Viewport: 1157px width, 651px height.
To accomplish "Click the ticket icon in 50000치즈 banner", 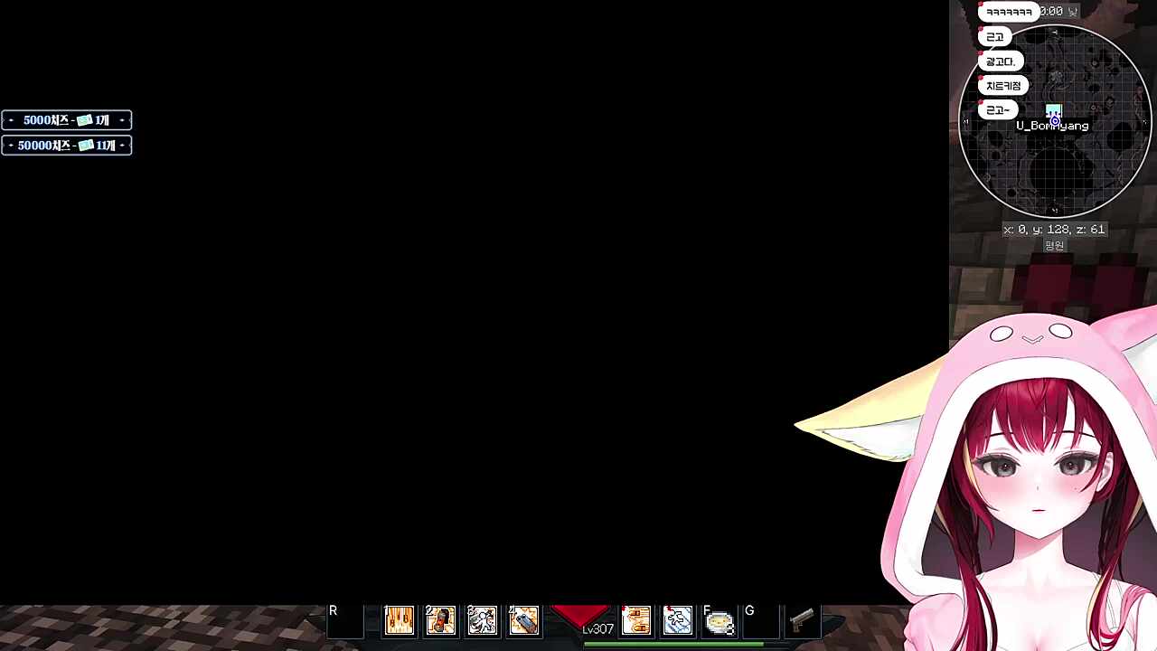I will pos(86,146).
